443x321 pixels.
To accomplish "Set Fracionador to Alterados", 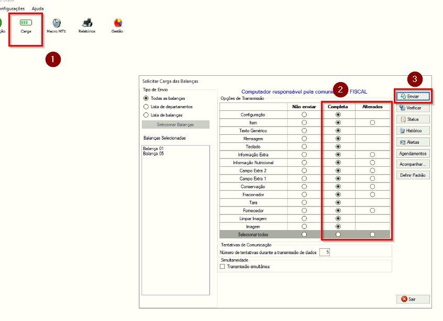I will click(x=372, y=194).
